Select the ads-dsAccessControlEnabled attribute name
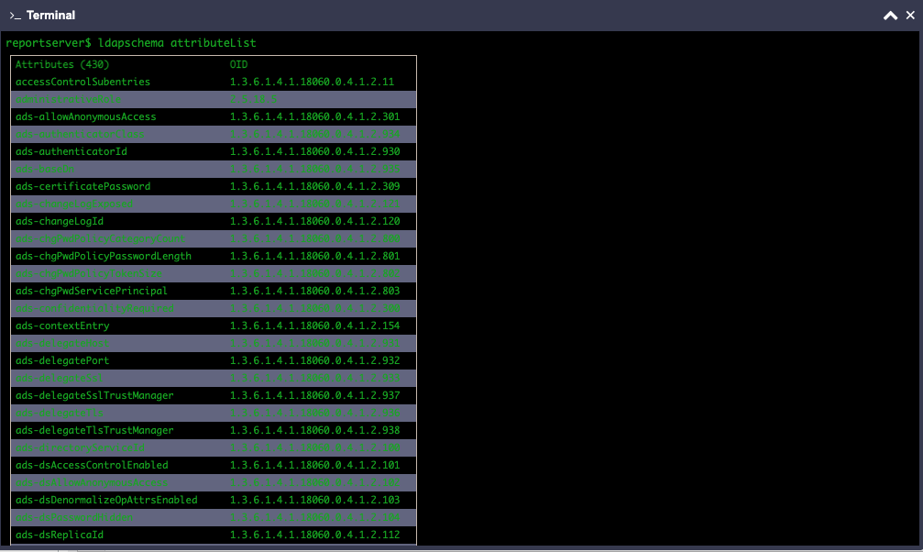 click(92, 465)
